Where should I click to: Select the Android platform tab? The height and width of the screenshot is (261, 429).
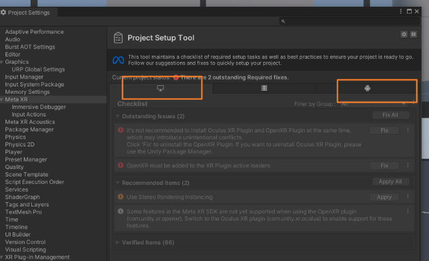click(x=367, y=88)
